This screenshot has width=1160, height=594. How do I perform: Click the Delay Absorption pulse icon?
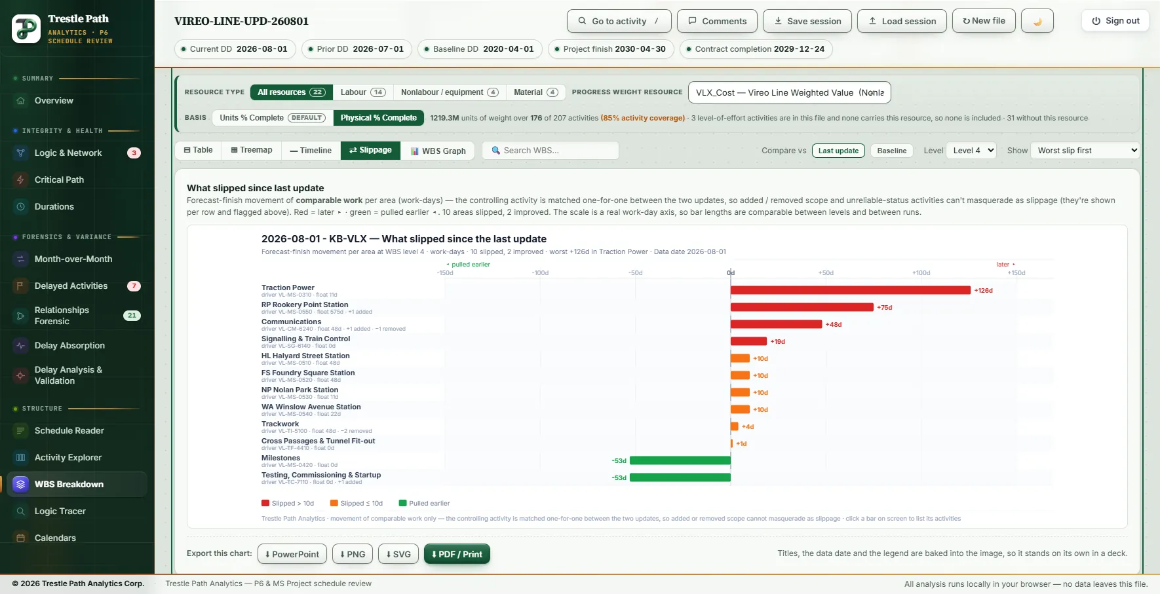(20, 346)
